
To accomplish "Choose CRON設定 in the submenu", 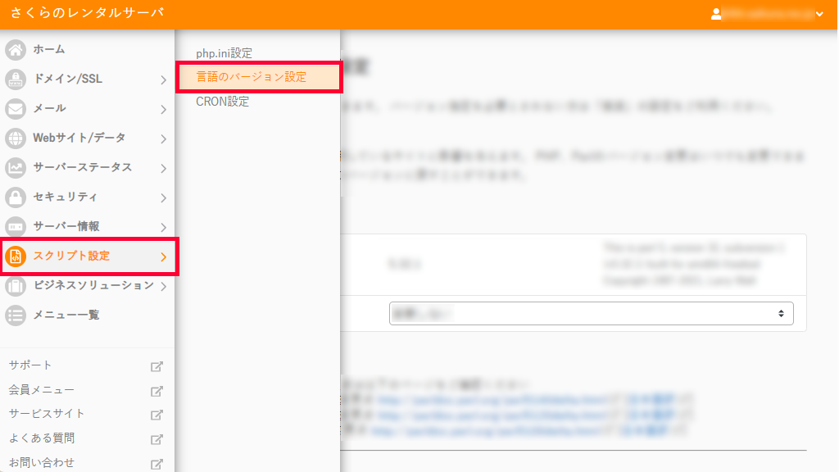I will tap(222, 102).
